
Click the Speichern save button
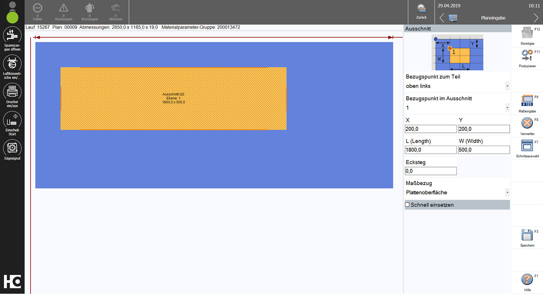pos(527,235)
